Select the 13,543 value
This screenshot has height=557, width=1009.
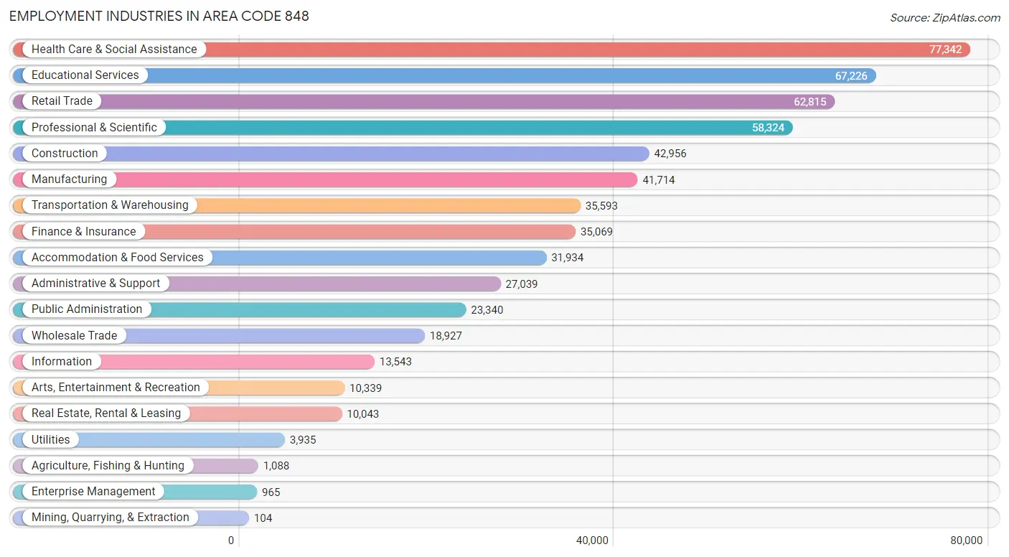point(395,362)
